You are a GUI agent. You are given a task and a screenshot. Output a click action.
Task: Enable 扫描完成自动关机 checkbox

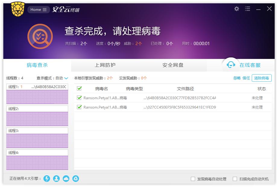(x=235, y=179)
